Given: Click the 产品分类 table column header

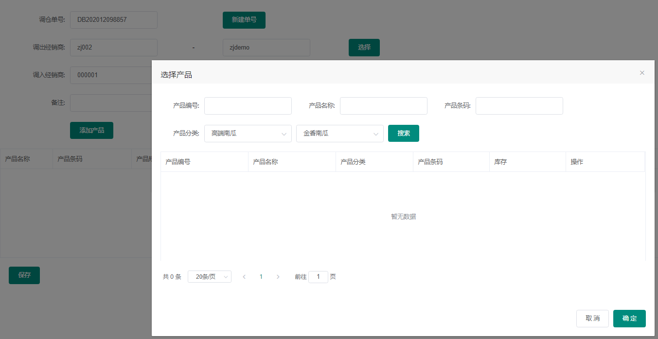Looking at the screenshot, I should (x=353, y=162).
